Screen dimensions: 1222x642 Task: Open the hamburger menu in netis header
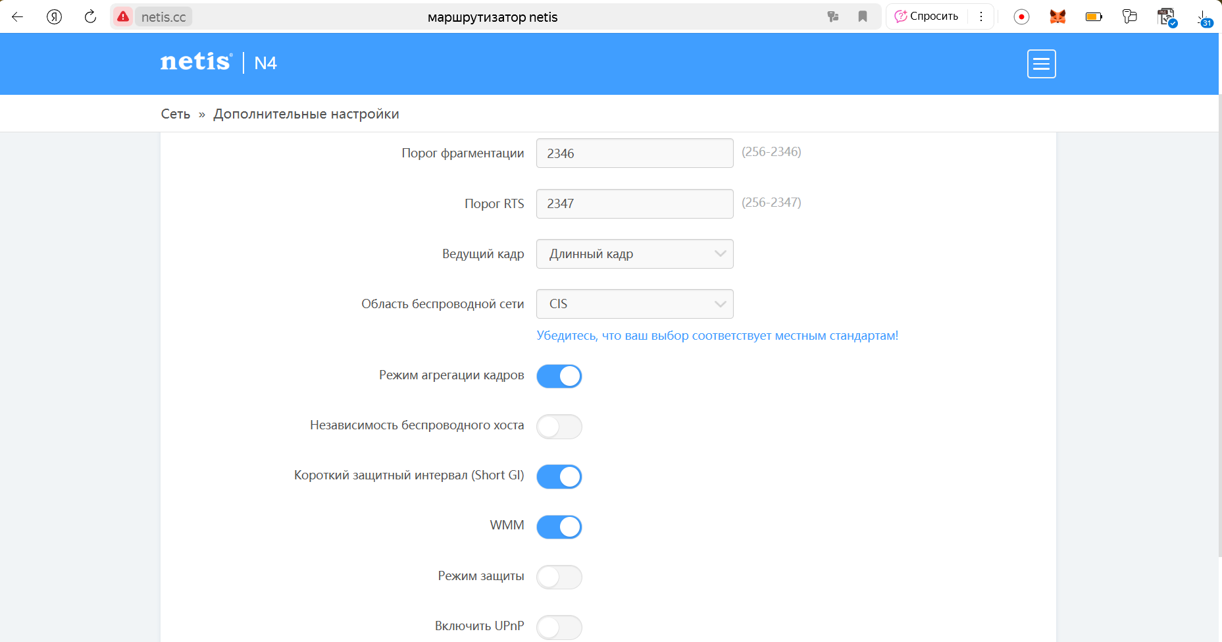(1042, 64)
